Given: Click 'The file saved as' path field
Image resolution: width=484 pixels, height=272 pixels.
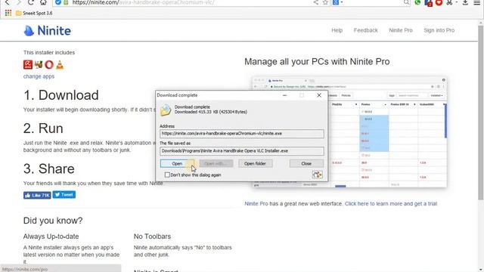Looking at the screenshot, I should click(242, 151).
